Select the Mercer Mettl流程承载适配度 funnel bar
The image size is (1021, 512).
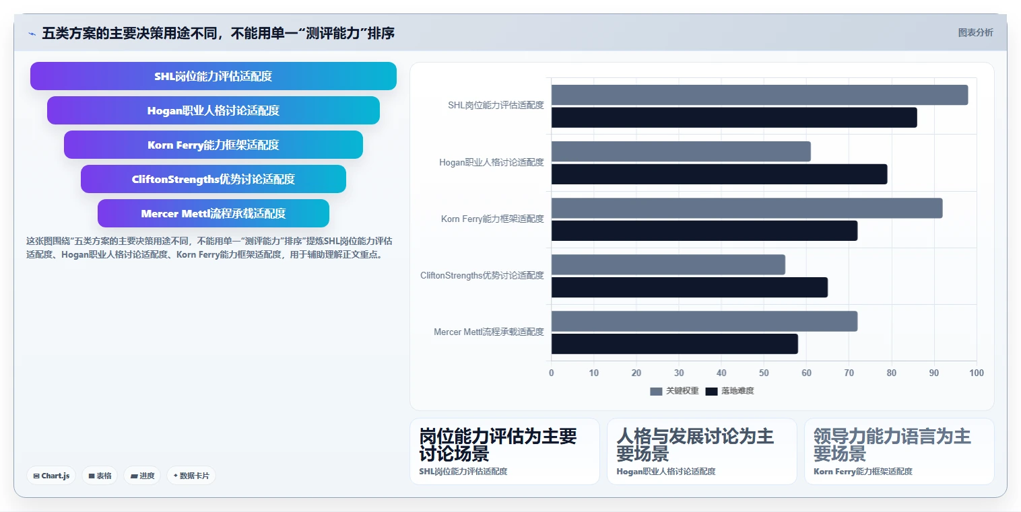point(213,213)
